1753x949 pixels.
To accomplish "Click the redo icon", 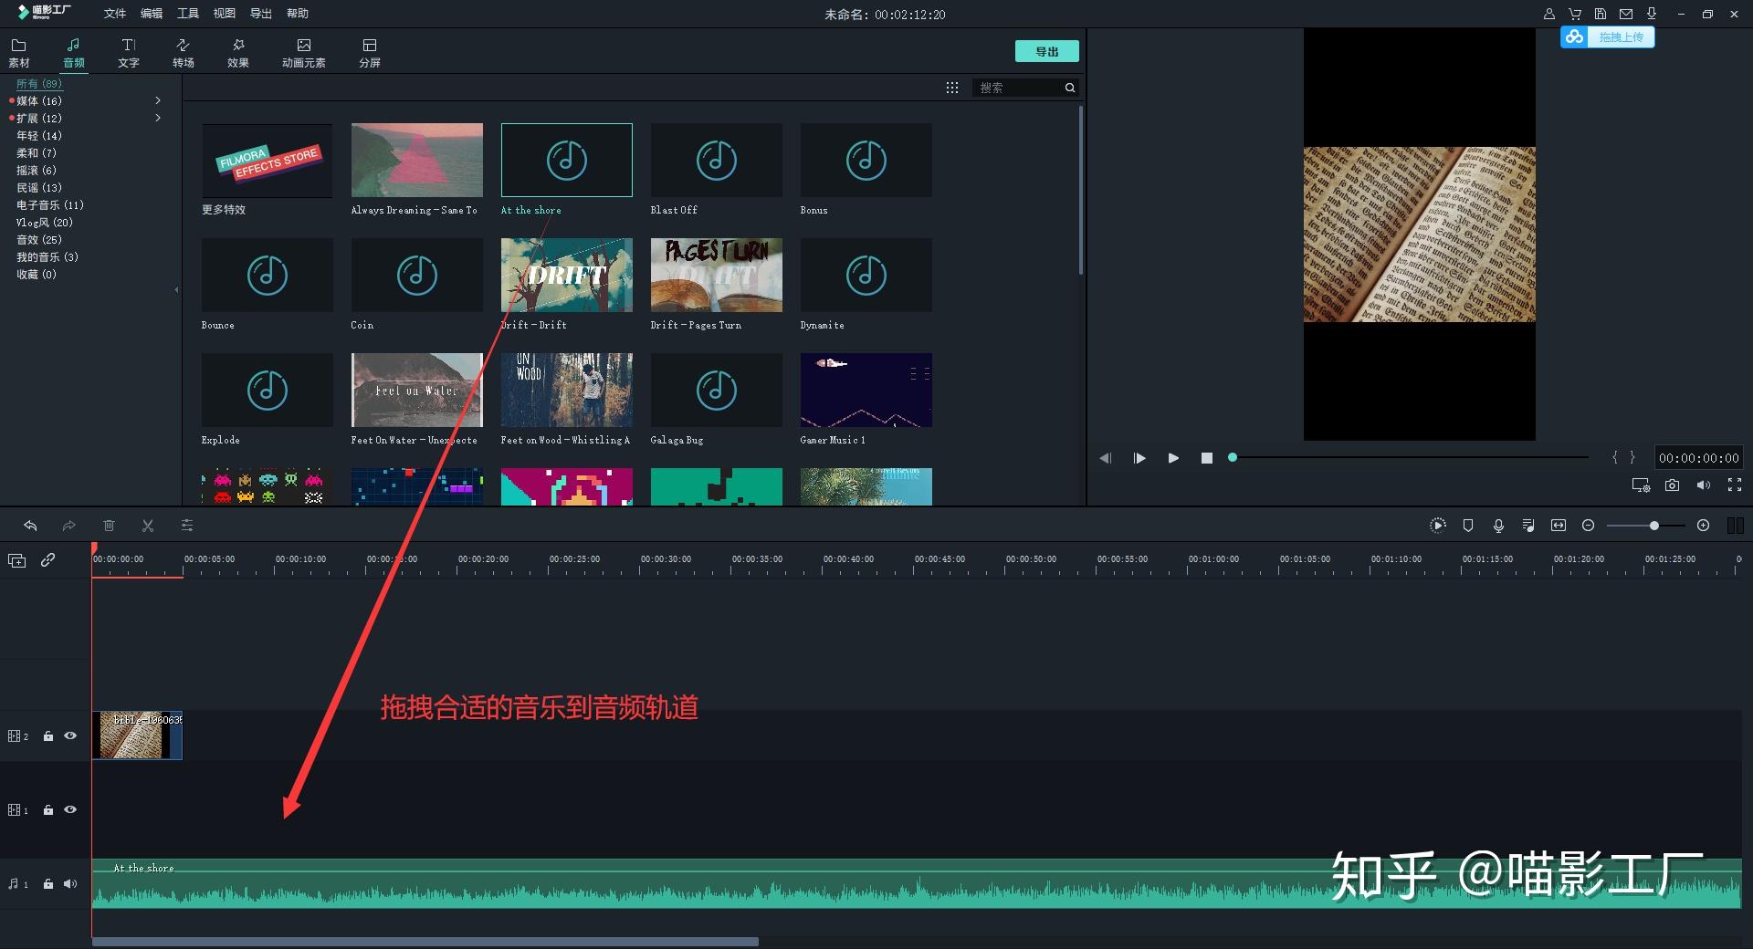I will (x=68, y=526).
